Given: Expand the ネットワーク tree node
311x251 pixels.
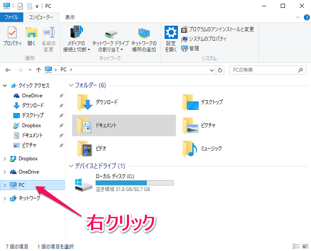Looking at the screenshot, I should click(5, 198).
